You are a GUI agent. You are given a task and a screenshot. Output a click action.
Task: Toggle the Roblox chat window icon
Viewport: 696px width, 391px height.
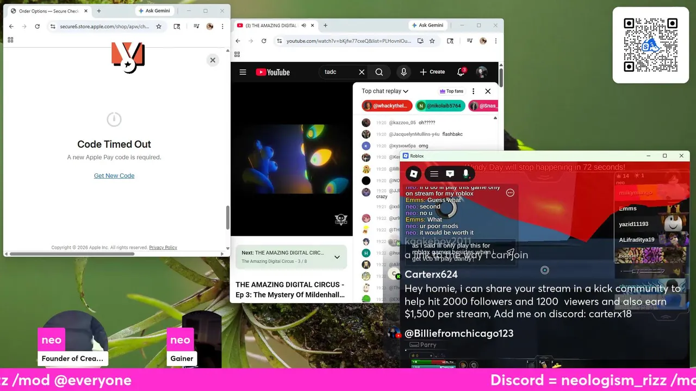(450, 174)
